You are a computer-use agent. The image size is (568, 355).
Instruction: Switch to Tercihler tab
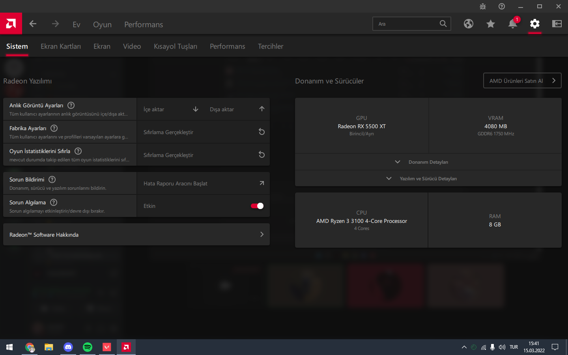[x=271, y=47]
